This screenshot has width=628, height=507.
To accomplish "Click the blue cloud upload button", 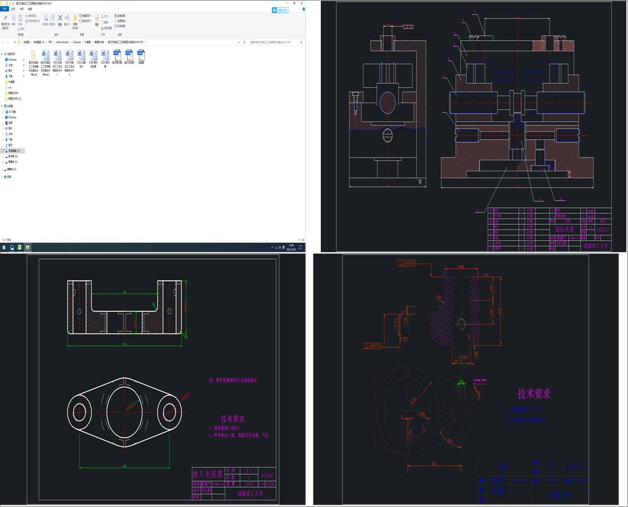I will (279, 10).
